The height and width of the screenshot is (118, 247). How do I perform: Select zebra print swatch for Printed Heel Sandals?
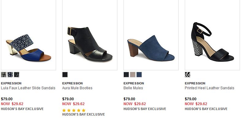(188, 75)
